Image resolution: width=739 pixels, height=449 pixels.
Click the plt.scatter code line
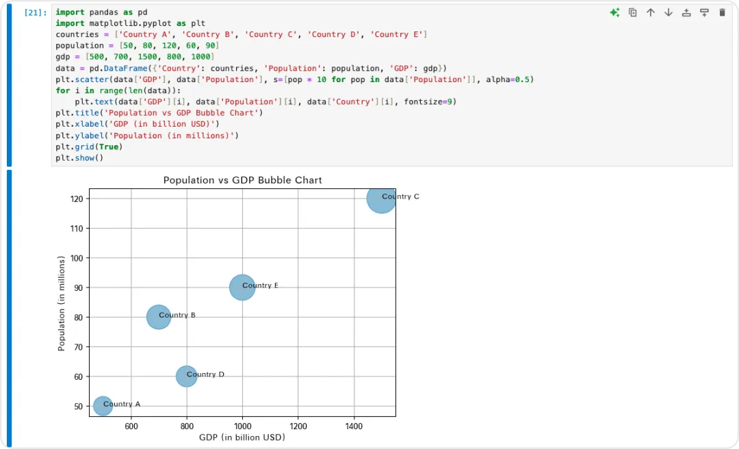[294, 79]
